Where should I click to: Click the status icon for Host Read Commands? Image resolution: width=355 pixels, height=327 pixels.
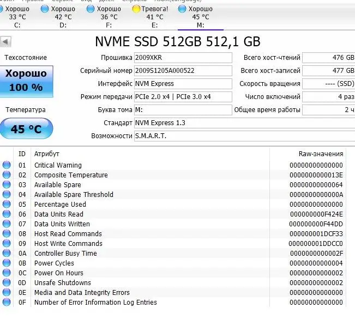tap(7, 233)
